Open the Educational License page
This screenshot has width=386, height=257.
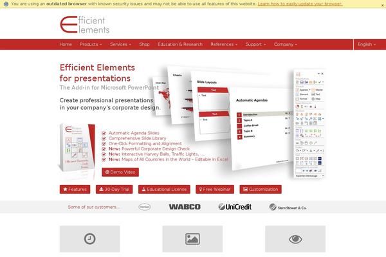(164, 190)
